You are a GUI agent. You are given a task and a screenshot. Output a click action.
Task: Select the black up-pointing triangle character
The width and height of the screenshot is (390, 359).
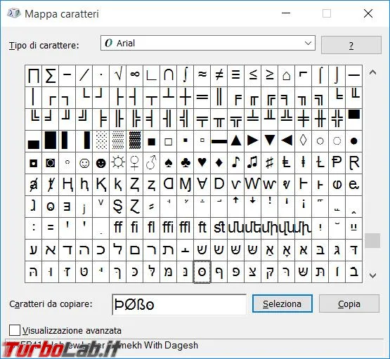[x=236, y=141]
